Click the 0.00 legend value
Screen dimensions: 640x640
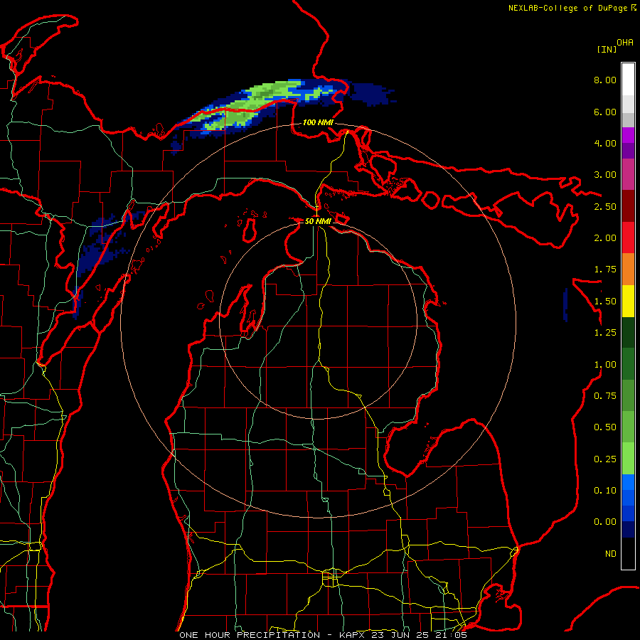click(605, 522)
